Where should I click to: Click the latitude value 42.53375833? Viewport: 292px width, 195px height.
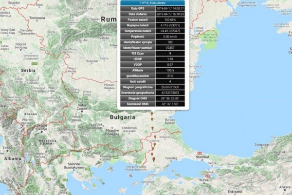click(x=170, y=93)
